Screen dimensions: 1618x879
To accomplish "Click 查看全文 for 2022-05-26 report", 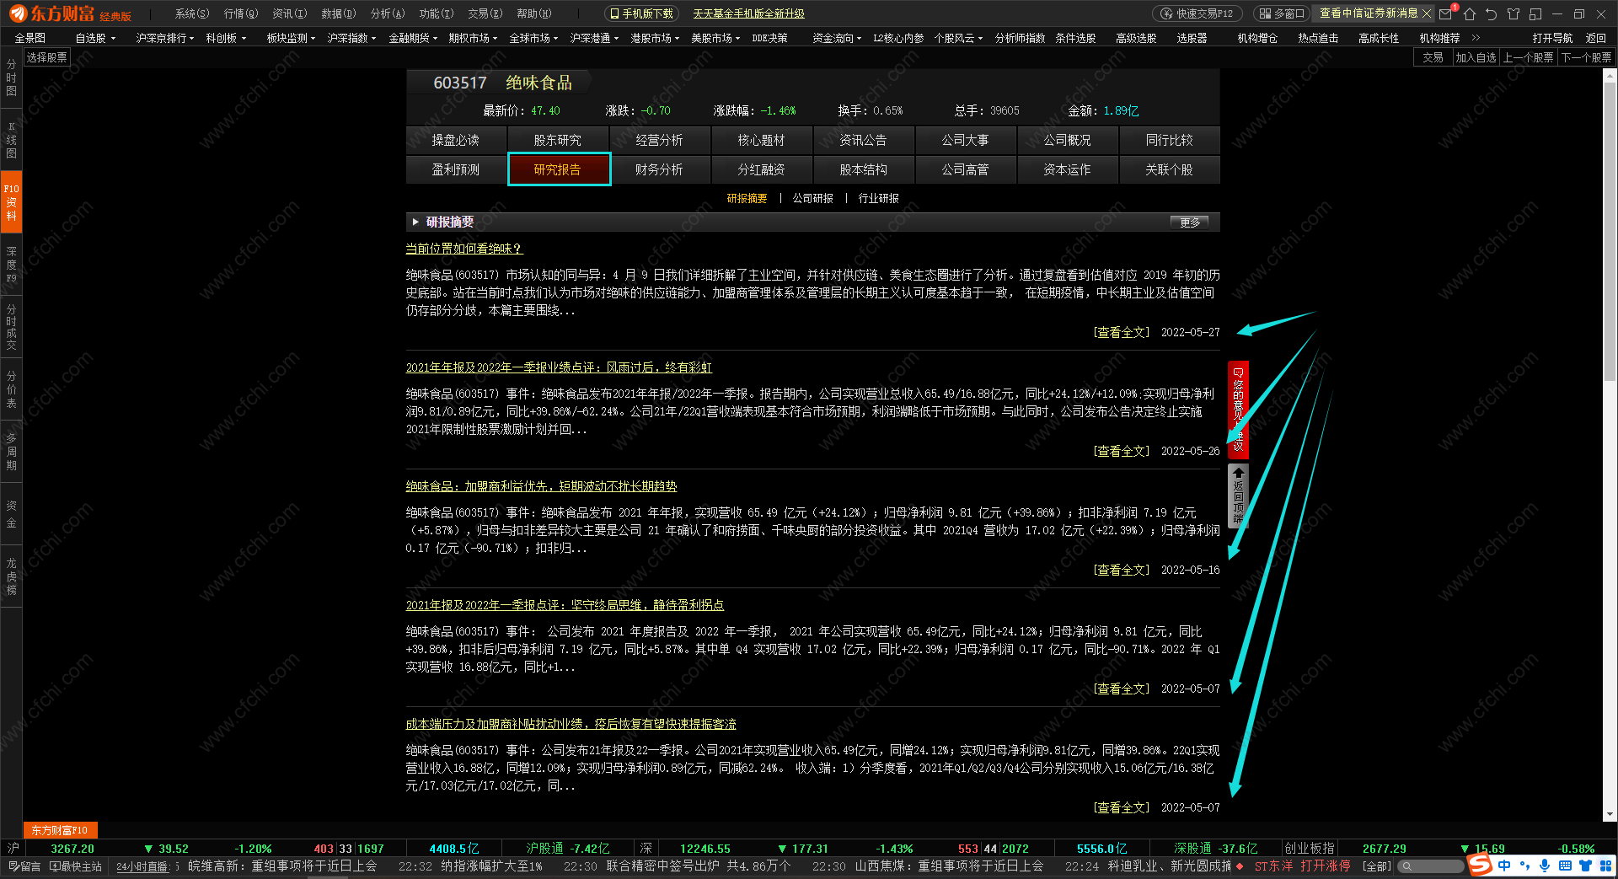I will [1122, 451].
